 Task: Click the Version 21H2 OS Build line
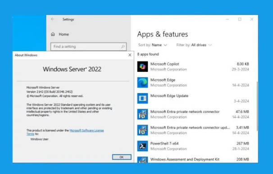(x=50, y=92)
